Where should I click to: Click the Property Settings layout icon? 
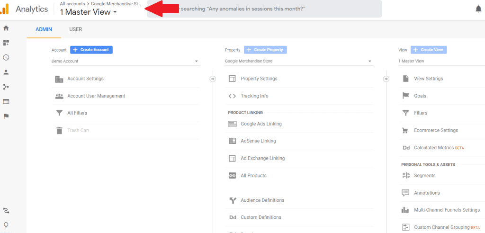(x=232, y=79)
